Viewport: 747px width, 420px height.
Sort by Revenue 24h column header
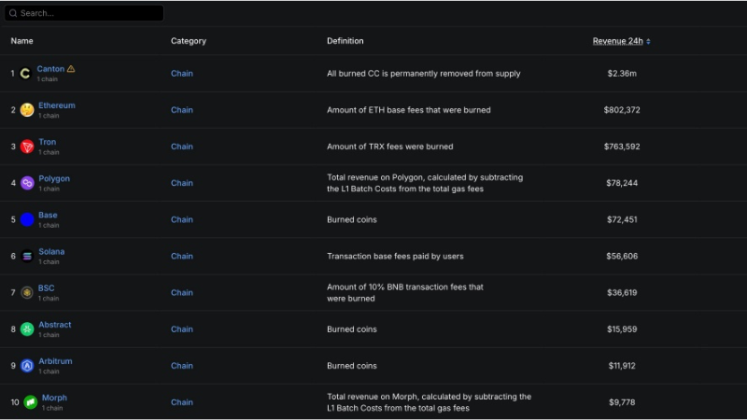[x=617, y=41]
